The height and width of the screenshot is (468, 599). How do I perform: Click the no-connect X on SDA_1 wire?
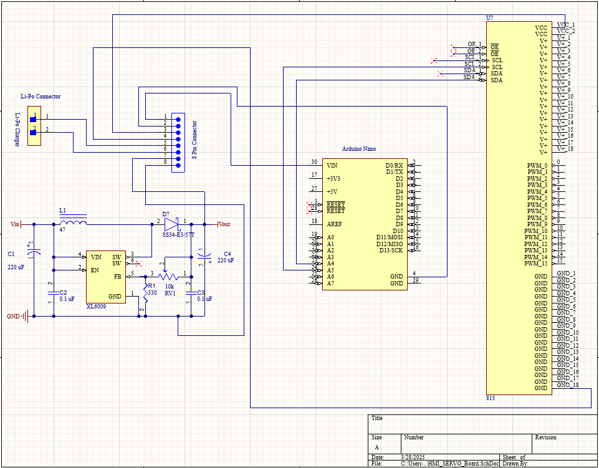click(x=440, y=74)
